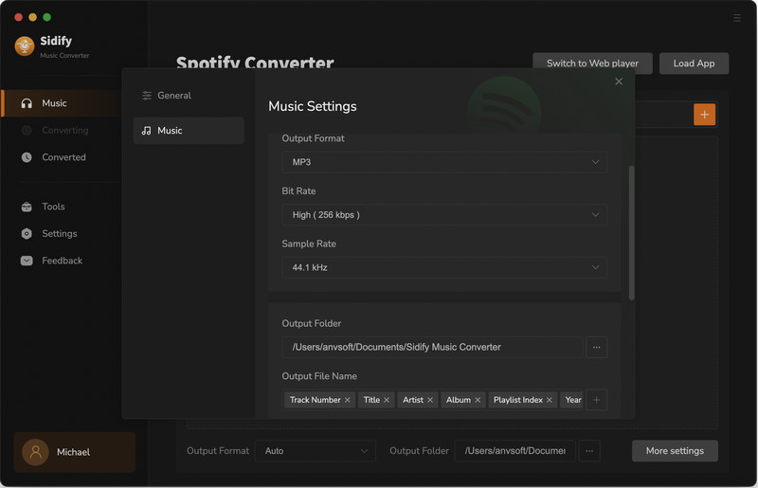
Task: Browse for output folder in Music Settings
Action: tap(597, 347)
